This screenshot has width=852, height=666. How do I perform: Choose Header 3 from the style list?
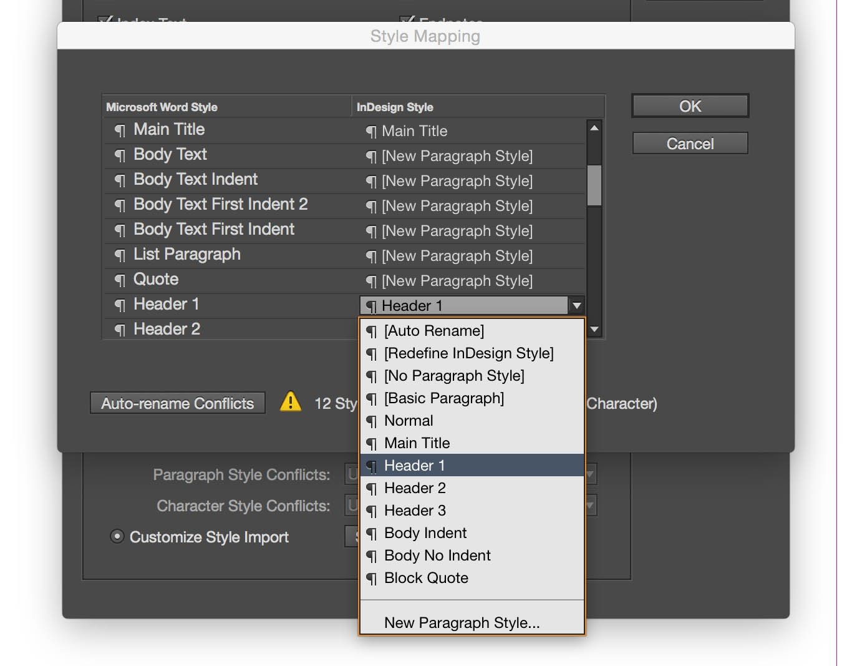tap(415, 511)
